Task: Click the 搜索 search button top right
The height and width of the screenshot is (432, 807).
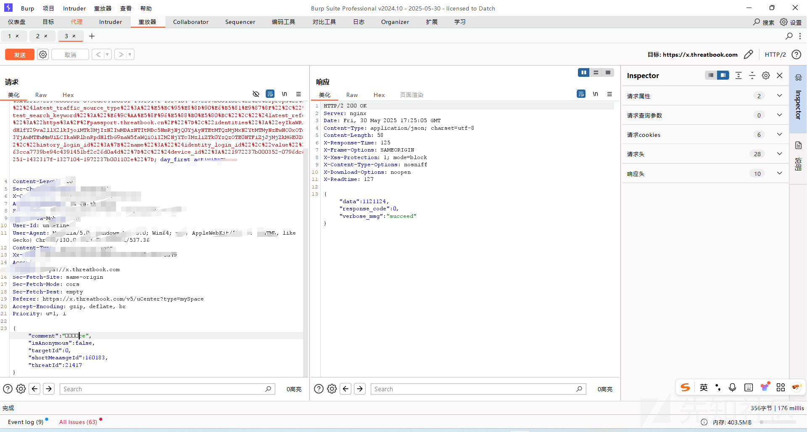Action: (x=763, y=22)
